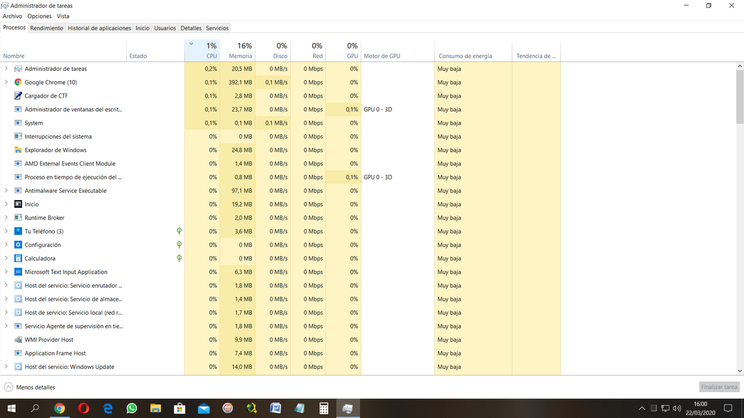
Task: Select the AMD External Events Client Module row
Action: point(281,164)
